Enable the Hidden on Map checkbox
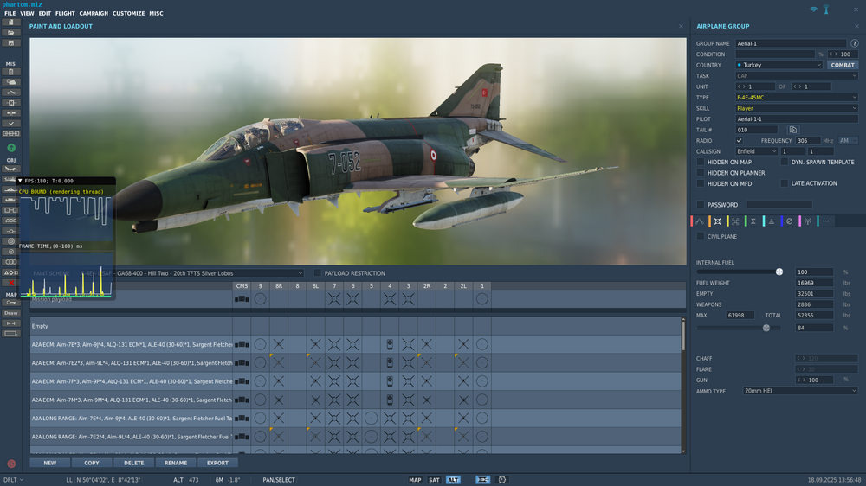Screen dimensions: 866x486 click(x=701, y=162)
